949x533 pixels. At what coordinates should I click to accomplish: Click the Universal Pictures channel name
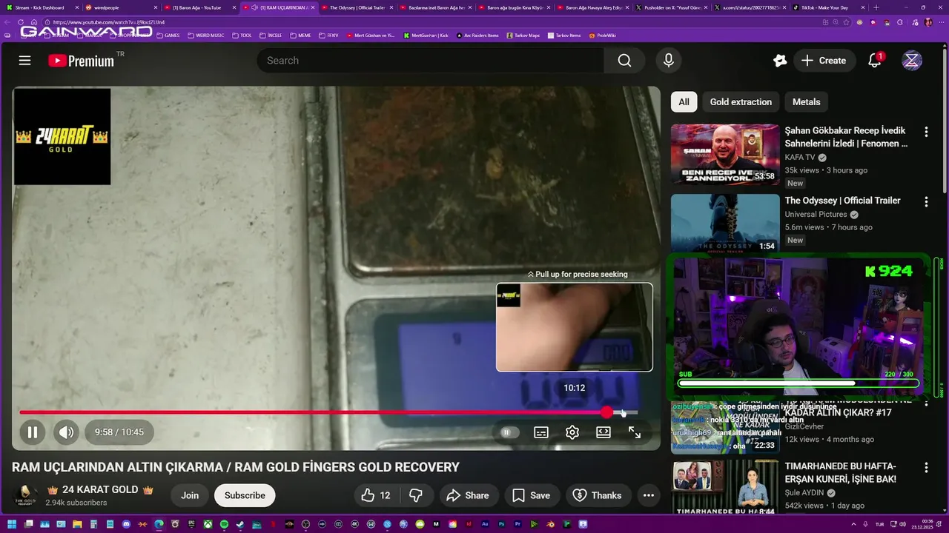[x=816, y=215]
